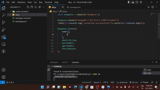
Task: Run the db.js file with play icon
Action: [148, 7]
